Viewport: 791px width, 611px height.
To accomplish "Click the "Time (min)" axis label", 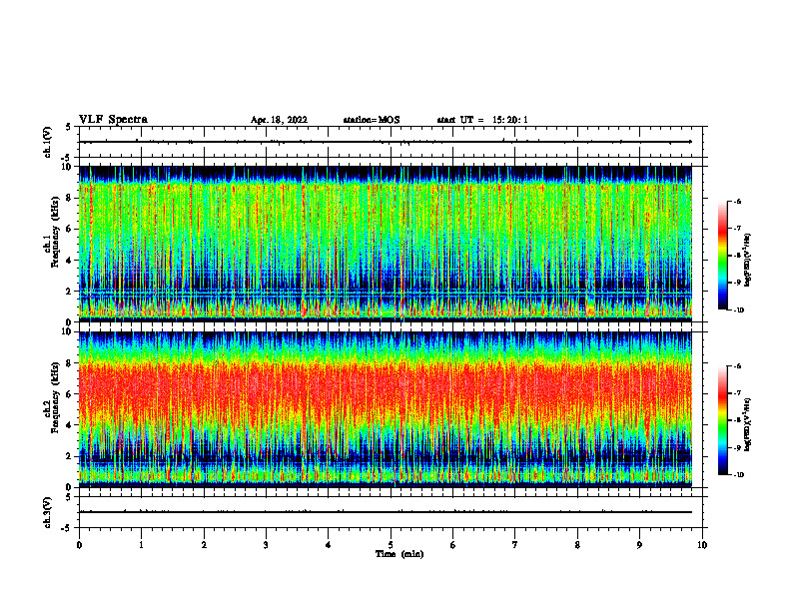I will (x=399, y=554).
